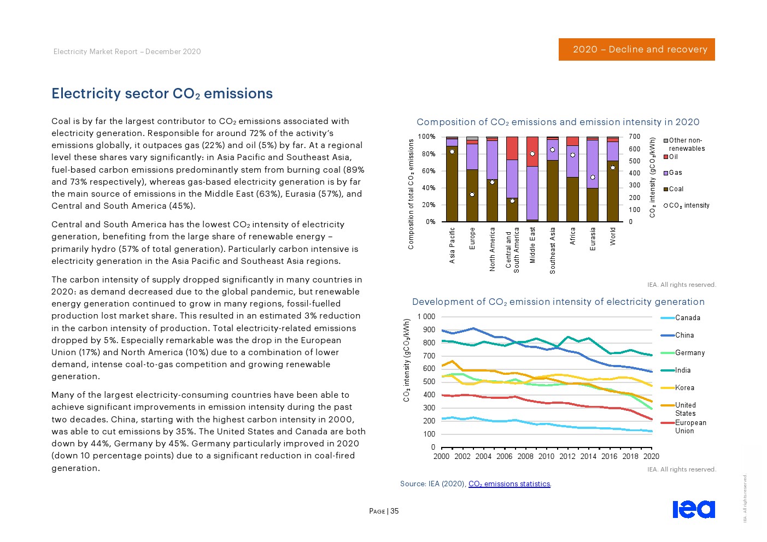Open the CO₂ emissions statistics link
Viewport: 767px width, 542px height.
pyautogui.click(x=509, y=484)
